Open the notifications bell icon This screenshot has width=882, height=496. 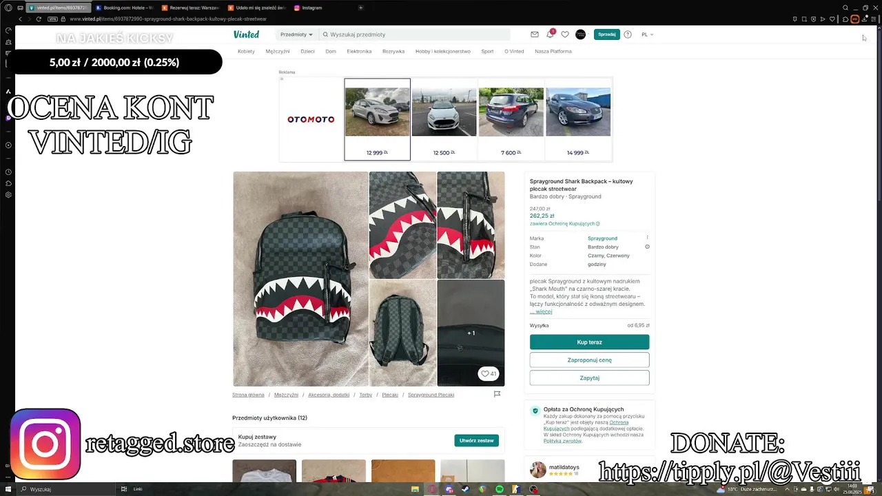(550, 34)
